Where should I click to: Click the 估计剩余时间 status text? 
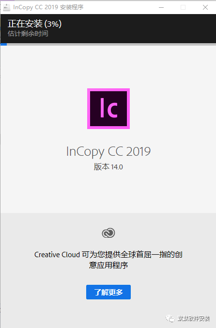[28, 33]
